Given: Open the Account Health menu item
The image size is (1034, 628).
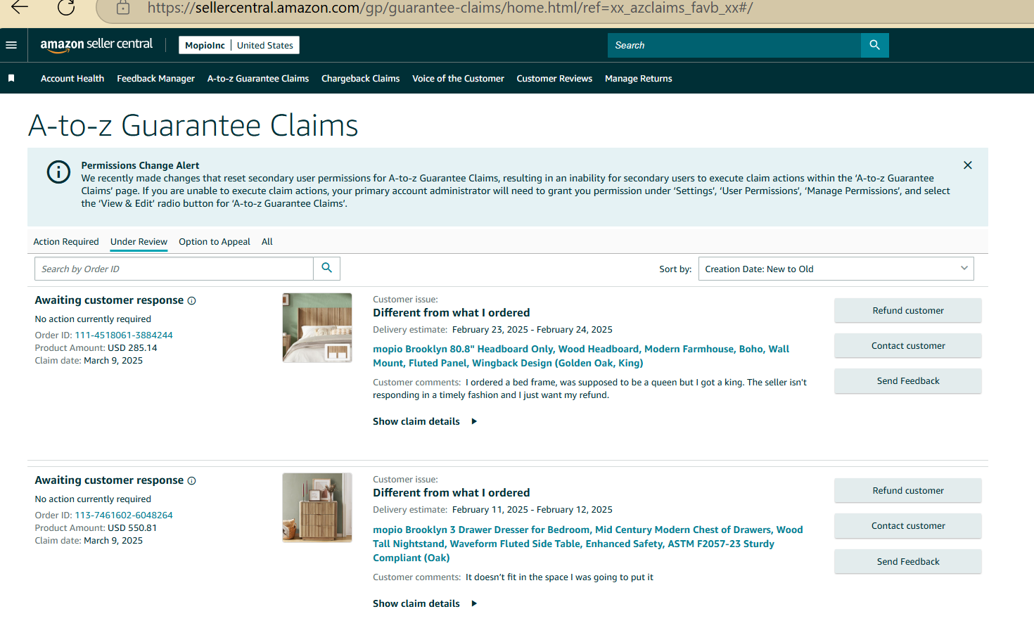Looking at the screenshot, I should 72,79.
